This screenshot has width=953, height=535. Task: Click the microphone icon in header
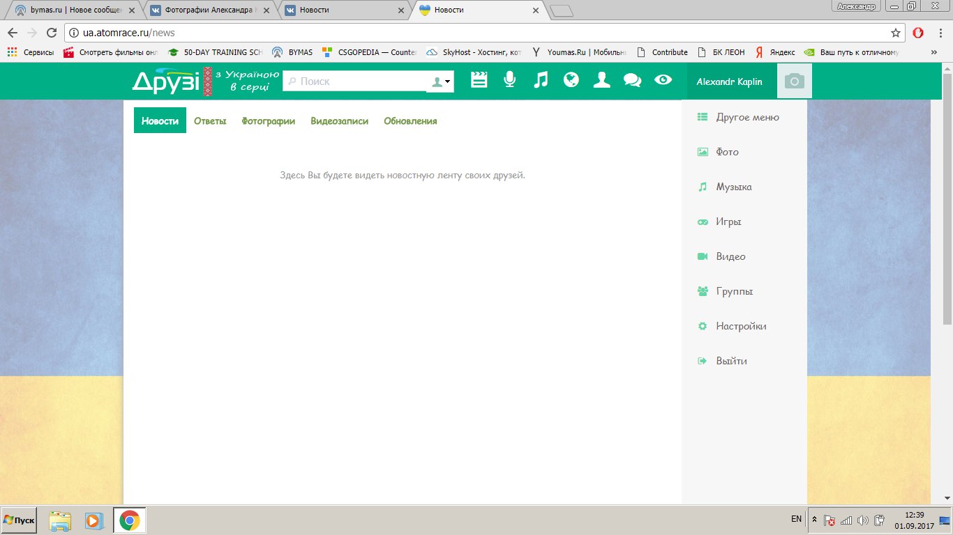tap(510, 80)
